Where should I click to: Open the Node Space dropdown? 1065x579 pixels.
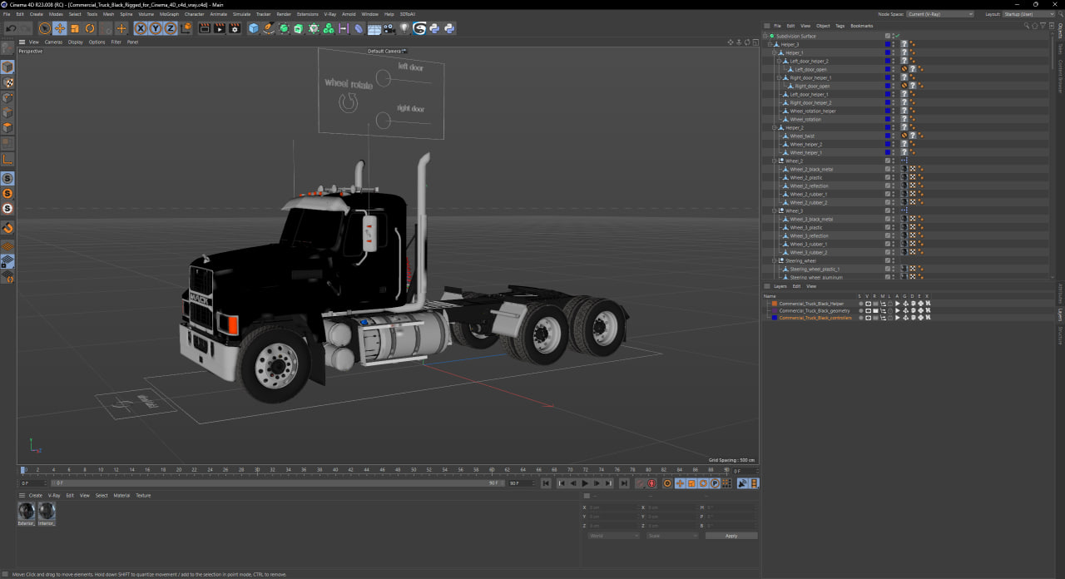point(940,14)
